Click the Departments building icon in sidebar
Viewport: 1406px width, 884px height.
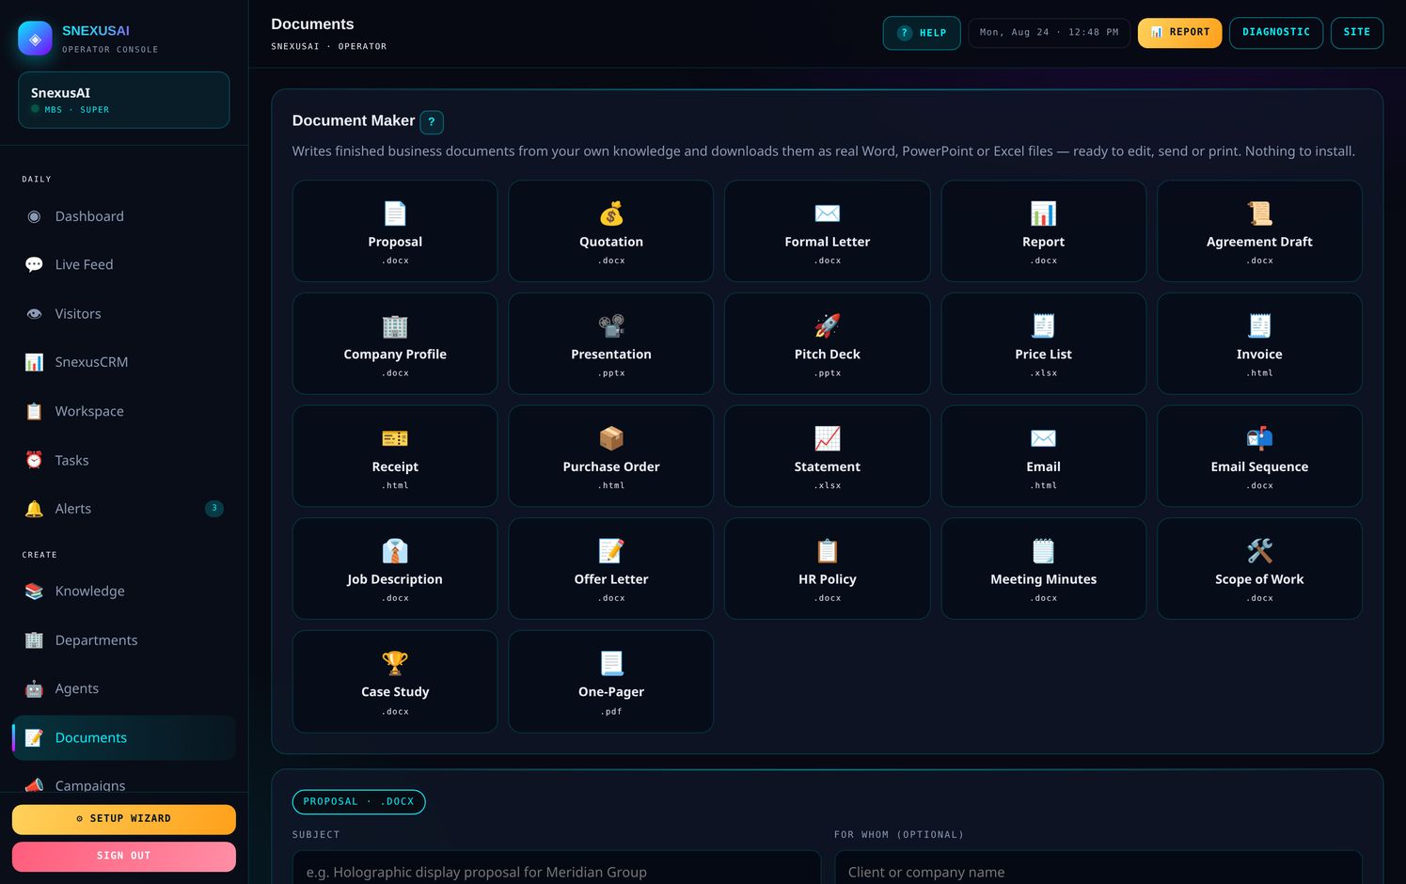pyautogui.click(x=34, y=640)
